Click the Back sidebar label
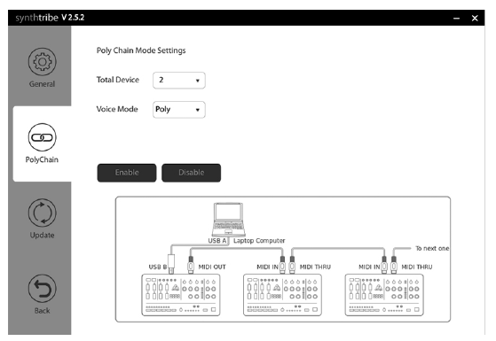Screen dimensions: 496x341 point(42,311)
